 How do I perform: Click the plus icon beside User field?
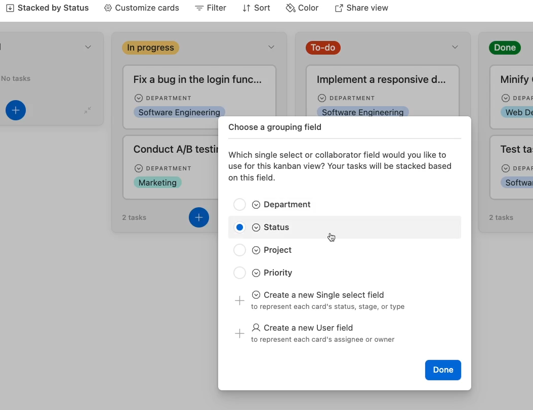(239, 333)
